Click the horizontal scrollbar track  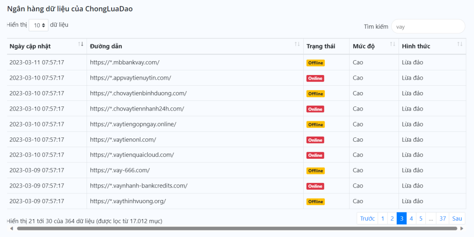237,229
